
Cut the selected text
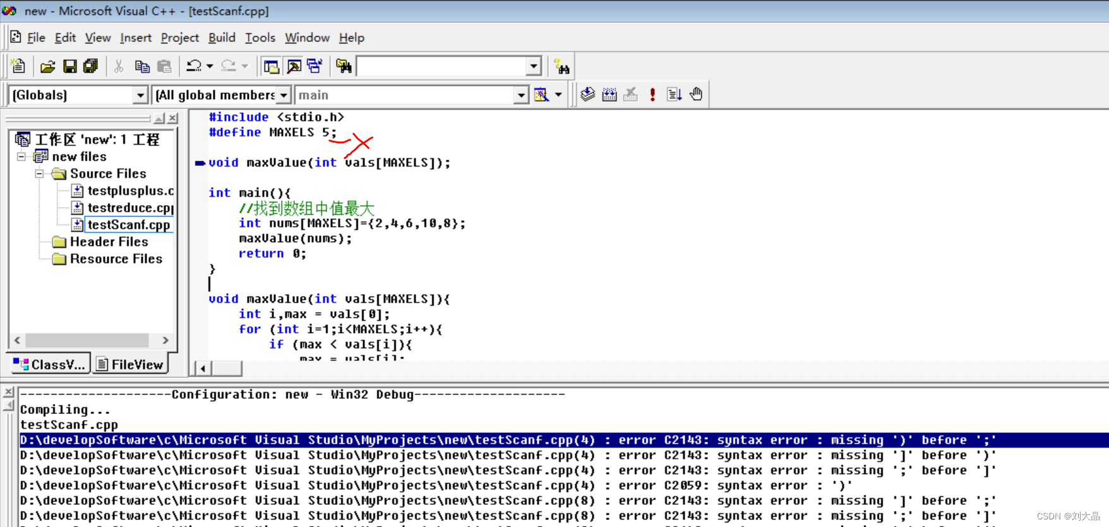[119, 66]
